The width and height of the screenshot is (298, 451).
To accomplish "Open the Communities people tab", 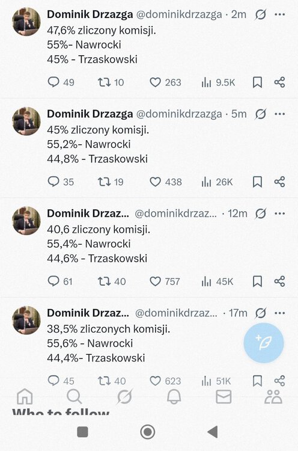I will point(273,397).
